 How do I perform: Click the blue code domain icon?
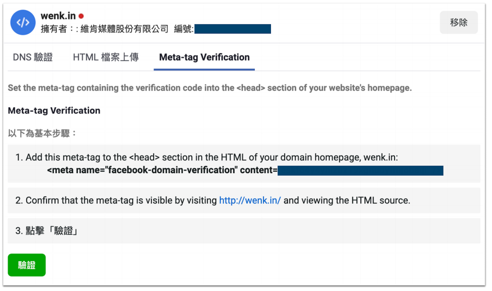[x=23, y=22]
